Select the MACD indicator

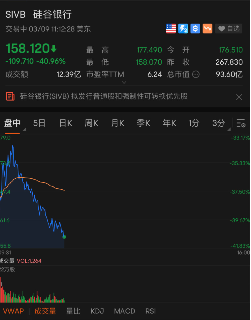(x=124, y=311)
